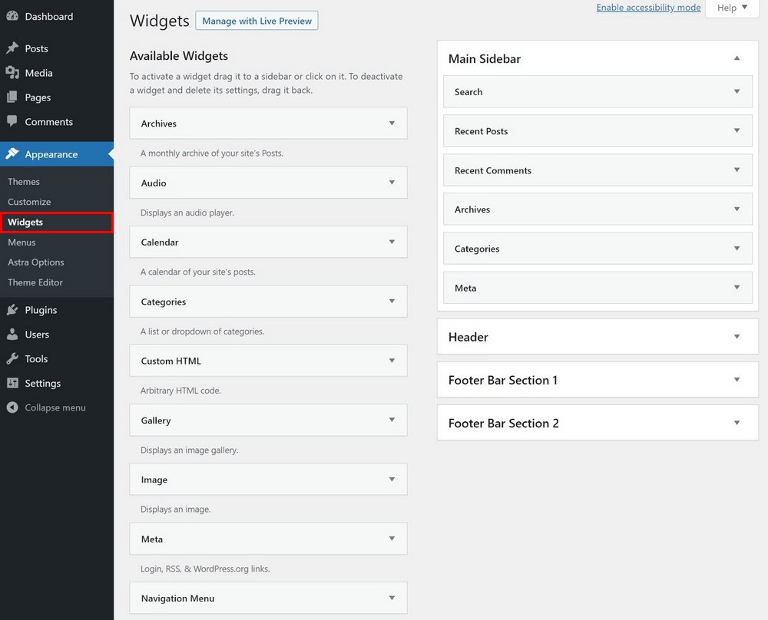Open Pages in the sidebar
This screenshot has height=620, width=768.
[38, 97]
